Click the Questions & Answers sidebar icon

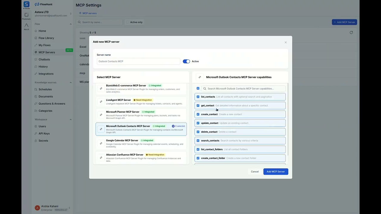(36, 104)
